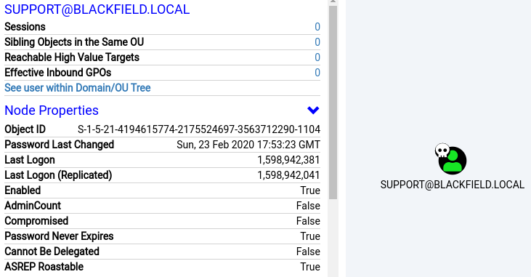Click SUPPORT@BLACKFIELD.LOCAL label under graph node
Viewport: 531px width, 277px height.
click(453, 185)
